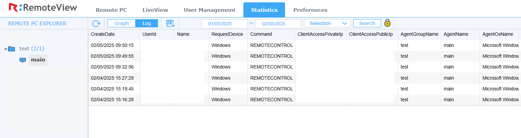Screen dimensions: 521x138
Task: Open the LiveView tab
Action: pyautogui.click(x=155, y=10)
